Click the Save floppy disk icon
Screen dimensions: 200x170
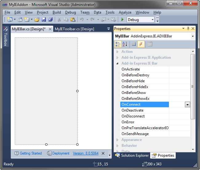44,19
